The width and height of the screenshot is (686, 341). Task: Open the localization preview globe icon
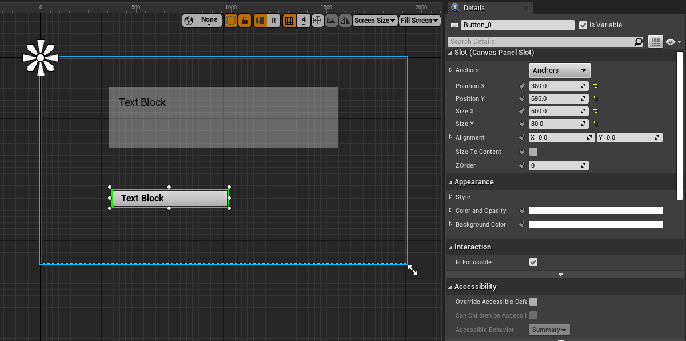189,21
